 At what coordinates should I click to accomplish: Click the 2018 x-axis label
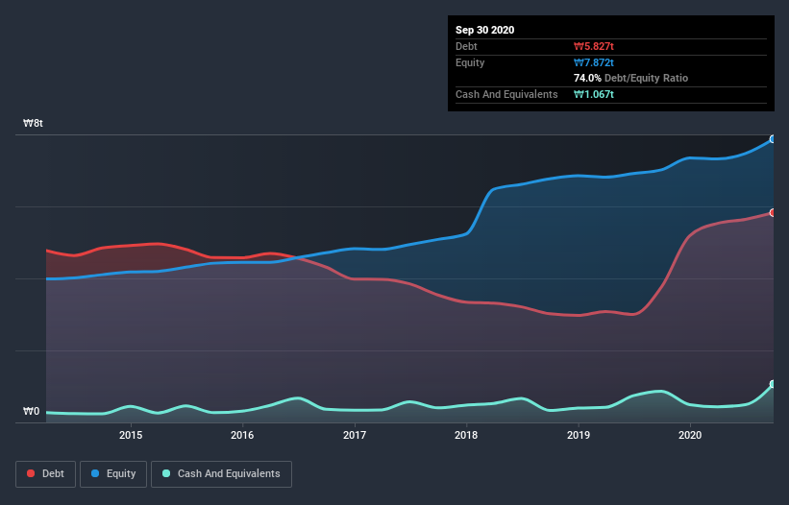click(466, 435)
